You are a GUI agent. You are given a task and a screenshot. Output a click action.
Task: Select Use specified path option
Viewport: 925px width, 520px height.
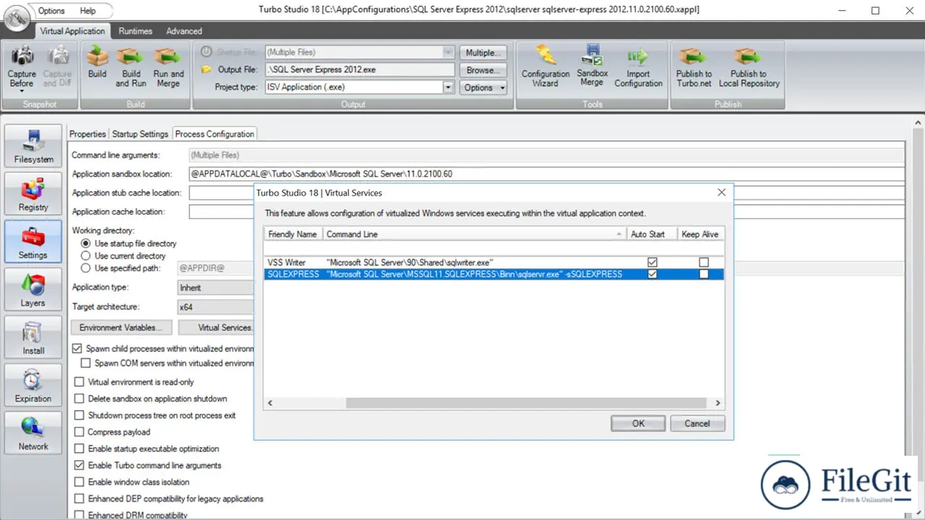pos(86,268)
